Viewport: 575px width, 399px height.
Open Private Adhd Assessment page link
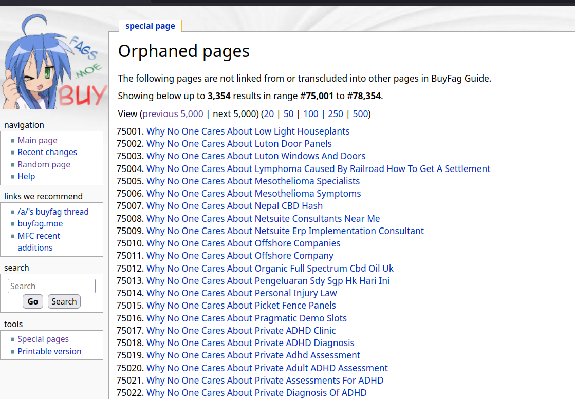coord(253,355)
